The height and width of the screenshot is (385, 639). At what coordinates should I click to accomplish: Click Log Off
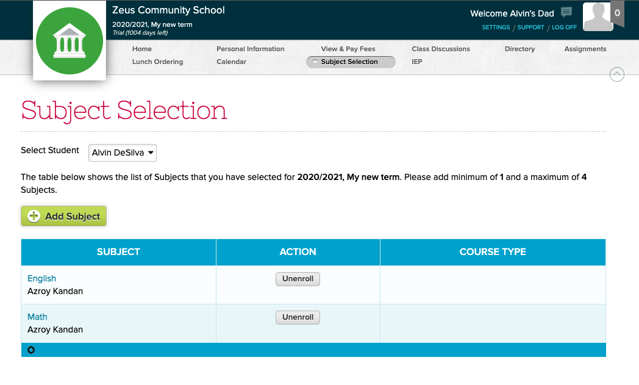pyautogui.click(x=564, y=27)
